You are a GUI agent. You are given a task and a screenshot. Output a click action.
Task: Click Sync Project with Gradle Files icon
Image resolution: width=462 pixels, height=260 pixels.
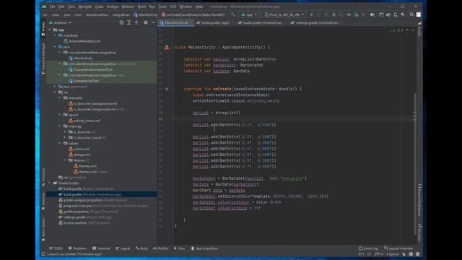388,14
